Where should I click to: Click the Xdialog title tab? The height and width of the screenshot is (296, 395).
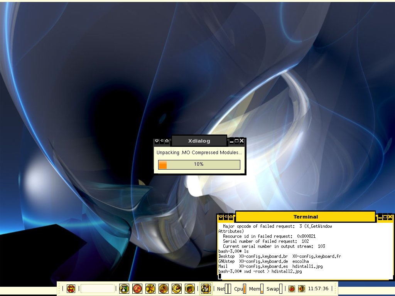[199, 141]
